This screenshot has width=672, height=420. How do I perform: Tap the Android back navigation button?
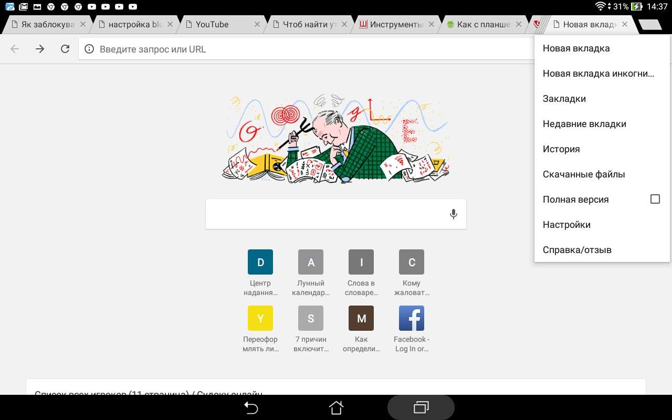point(251,407)
